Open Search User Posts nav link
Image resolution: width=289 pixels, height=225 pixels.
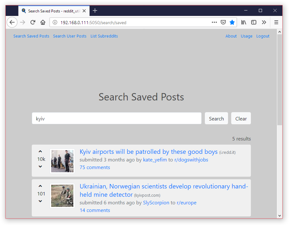[70, 36]
